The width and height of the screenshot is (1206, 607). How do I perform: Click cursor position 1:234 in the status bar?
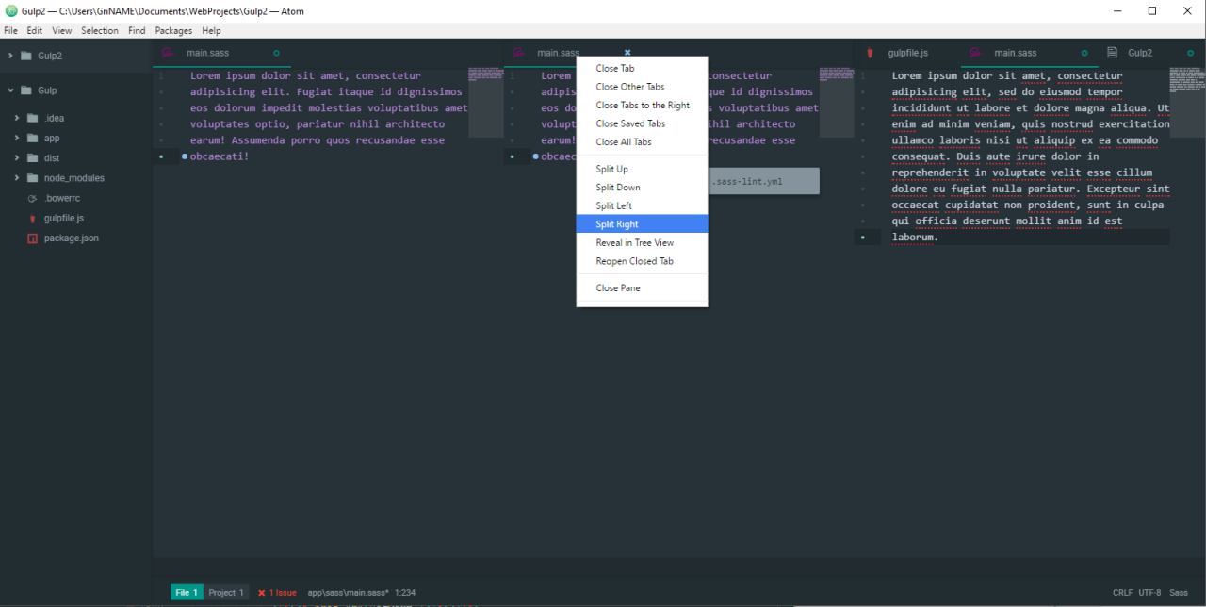pos(405,593)
